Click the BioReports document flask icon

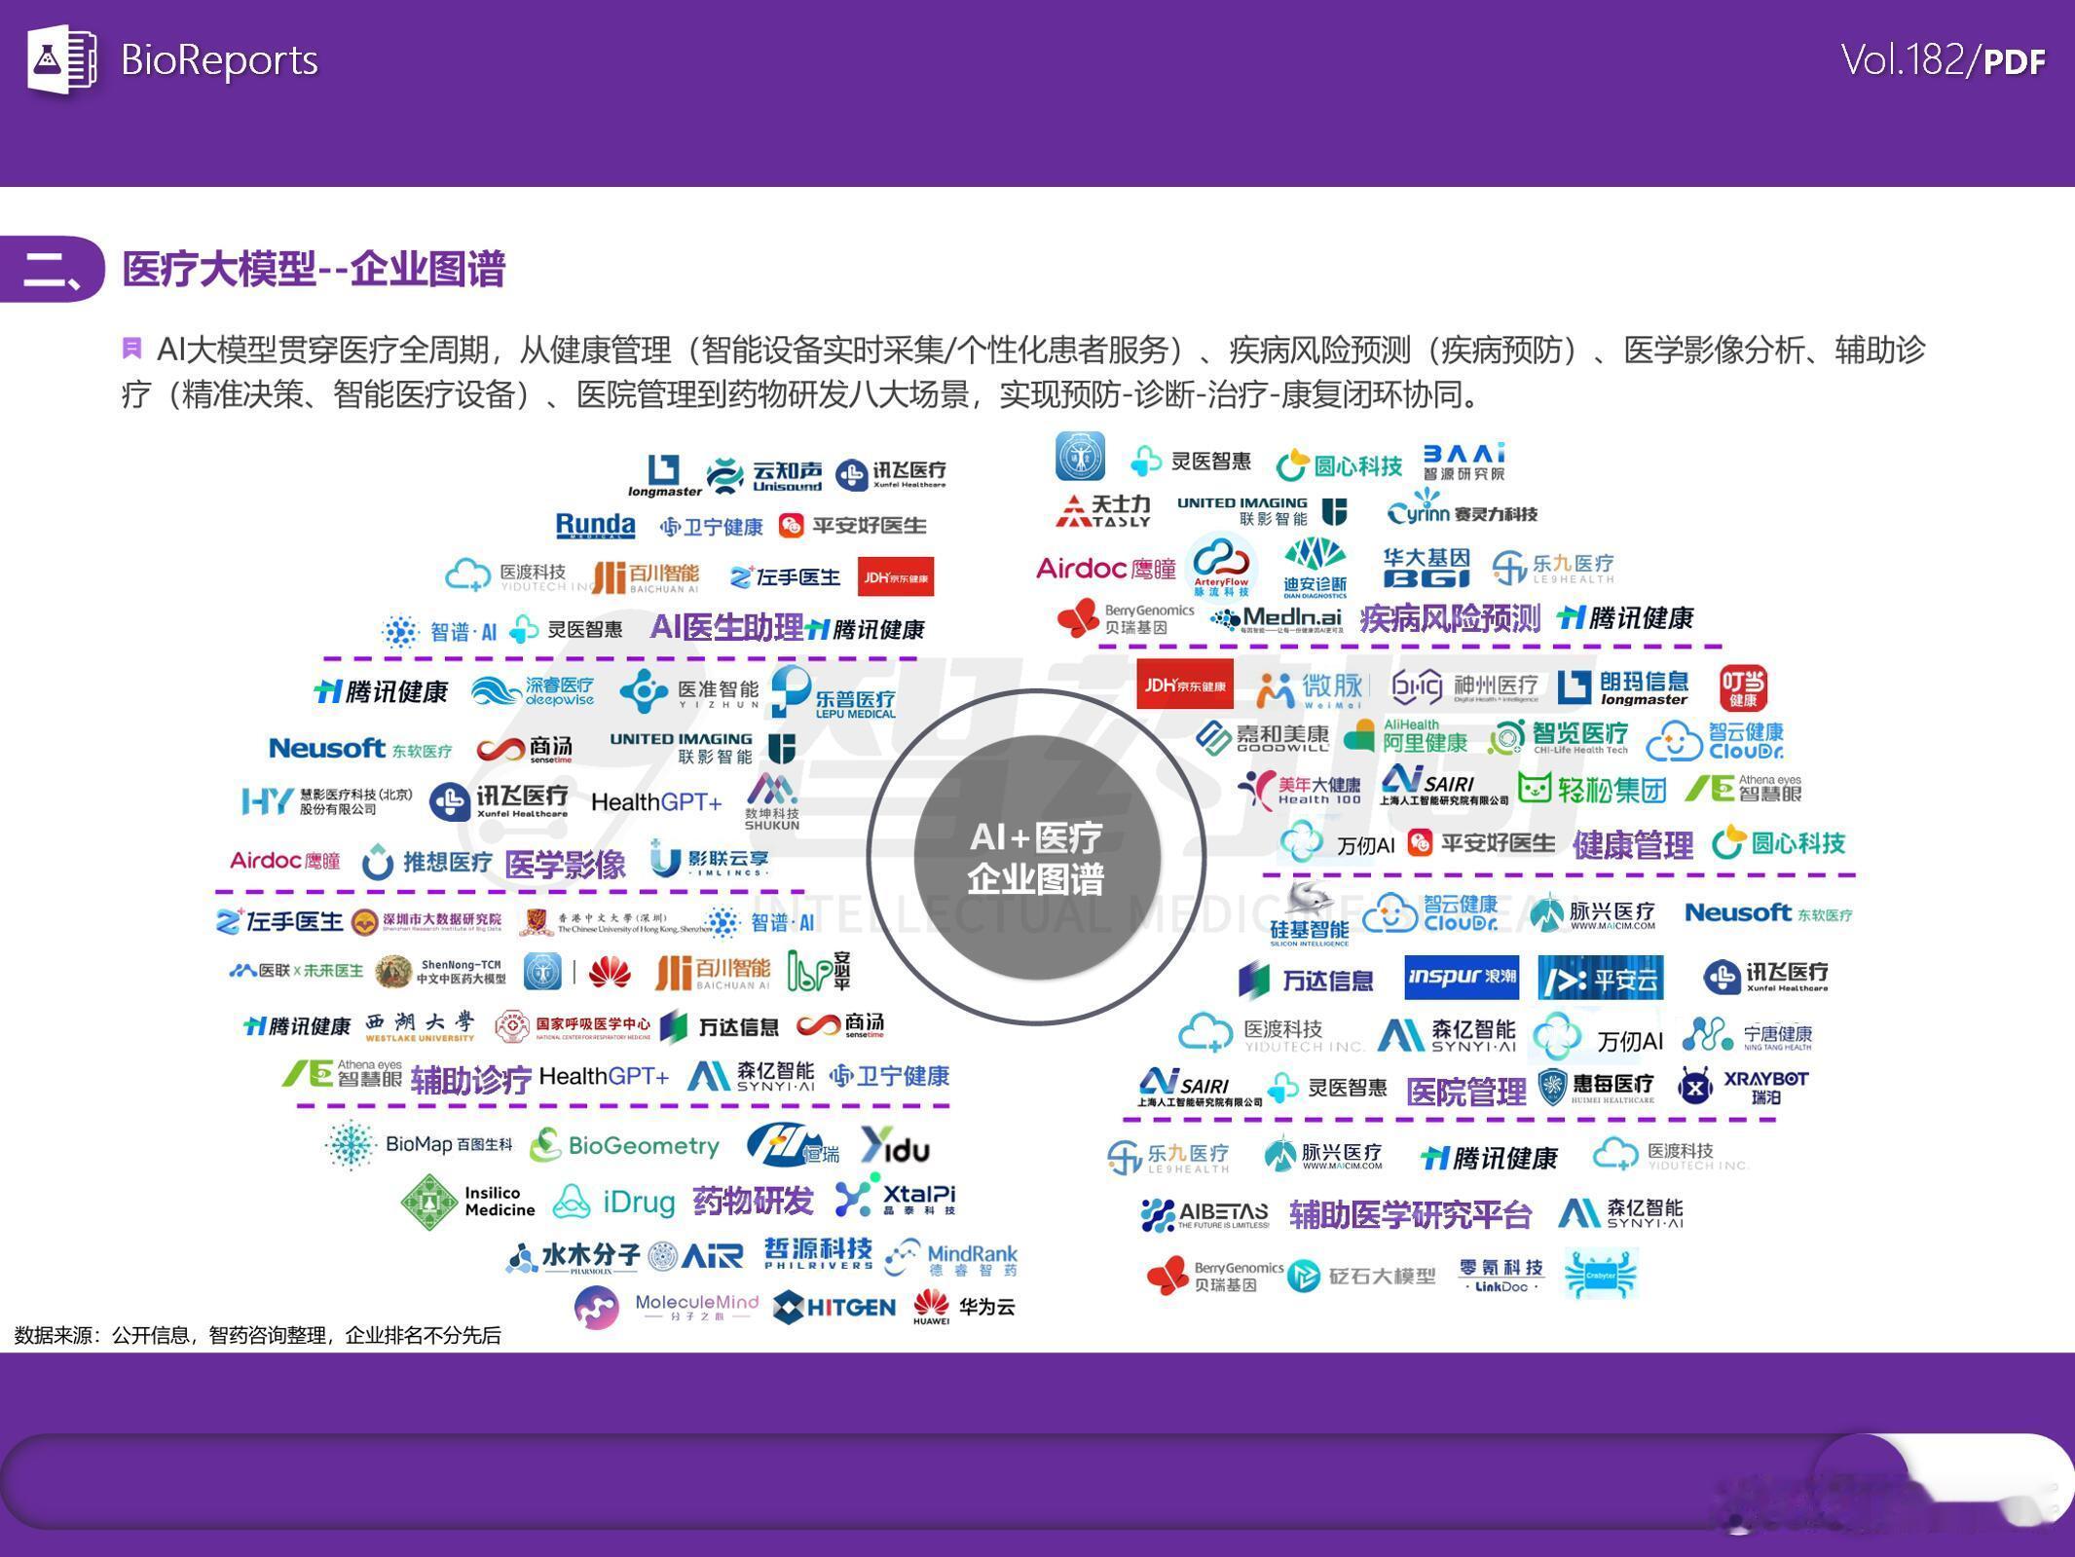tap(61, 59)
